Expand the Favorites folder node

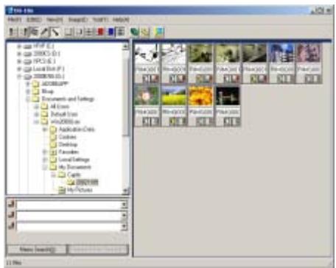tap(45, 152)
